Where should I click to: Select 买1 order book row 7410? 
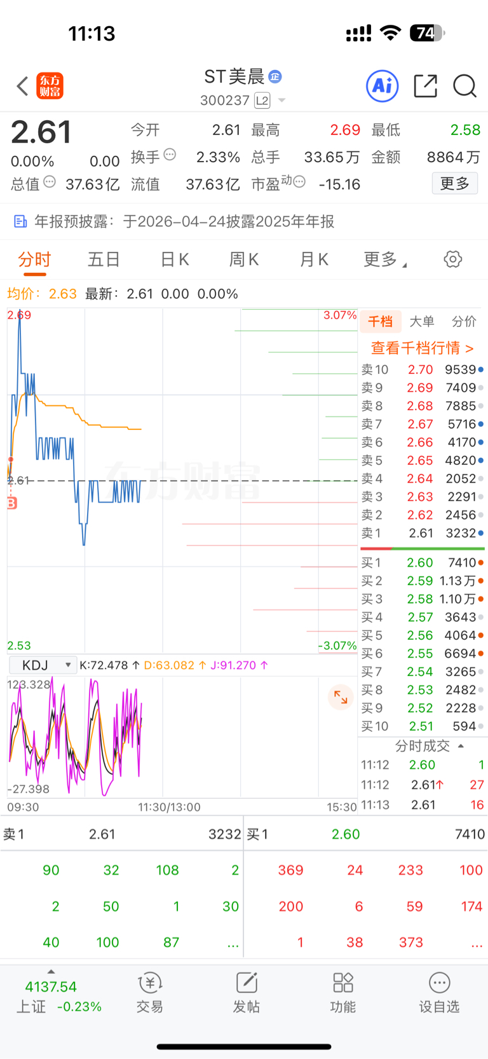[422, 563]
